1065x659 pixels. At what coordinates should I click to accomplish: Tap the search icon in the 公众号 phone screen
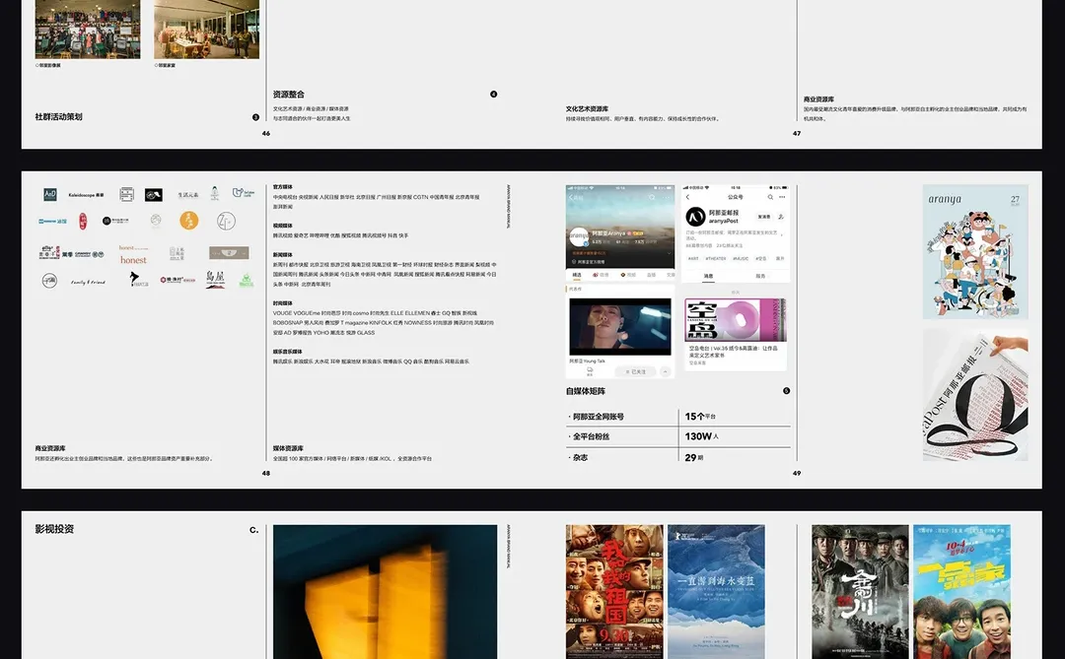point(770,197)
